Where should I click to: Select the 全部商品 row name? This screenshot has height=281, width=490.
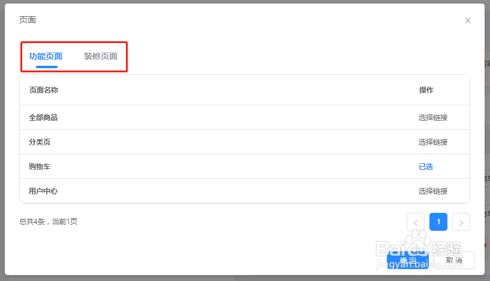click(x=43, y=117)
